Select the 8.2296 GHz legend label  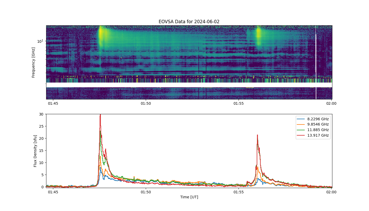pyautogui.click(x=318, y=119)
